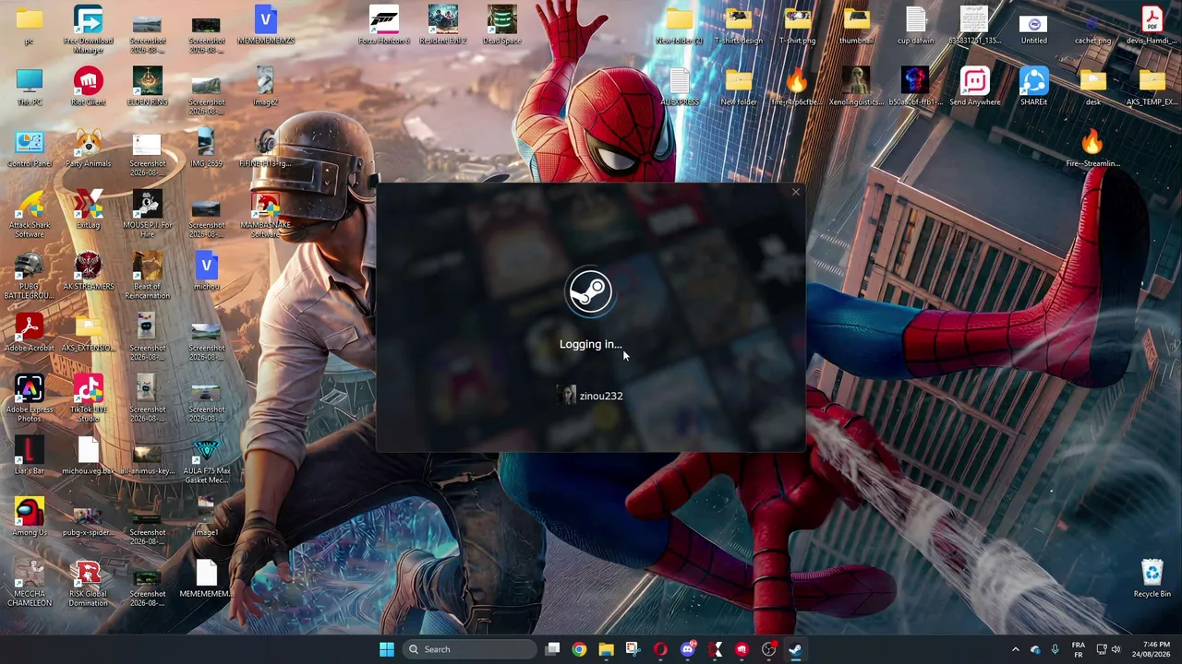
Task: Select the devis_Hamdi PDF file
Action: point(1152,25)
